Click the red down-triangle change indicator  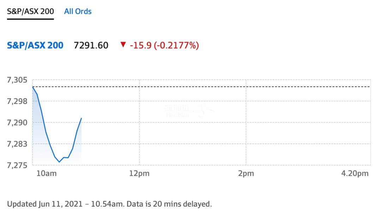point(123,44)
